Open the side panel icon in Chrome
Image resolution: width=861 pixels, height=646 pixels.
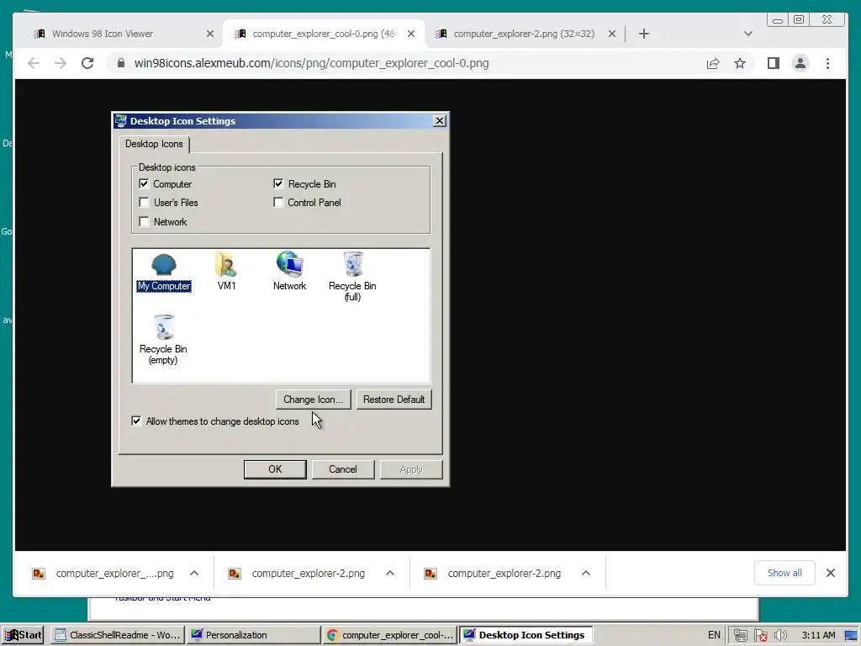click(x=774, y=63)
